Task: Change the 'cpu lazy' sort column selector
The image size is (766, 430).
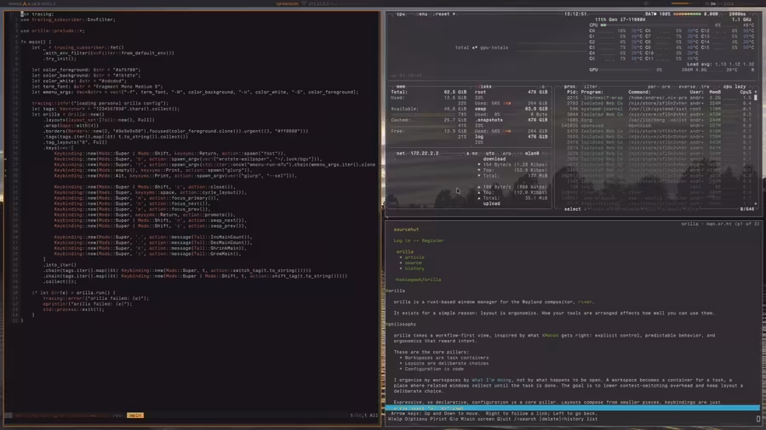Action: pyautogui.click(x=735, y=87)
